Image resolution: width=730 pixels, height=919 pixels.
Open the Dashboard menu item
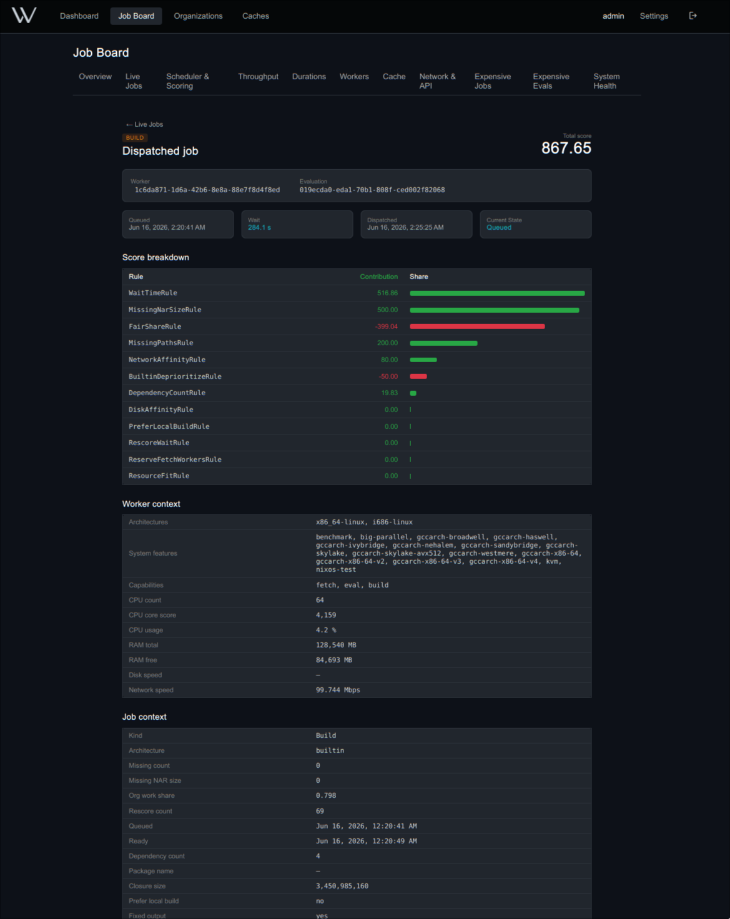coord(79,16)
